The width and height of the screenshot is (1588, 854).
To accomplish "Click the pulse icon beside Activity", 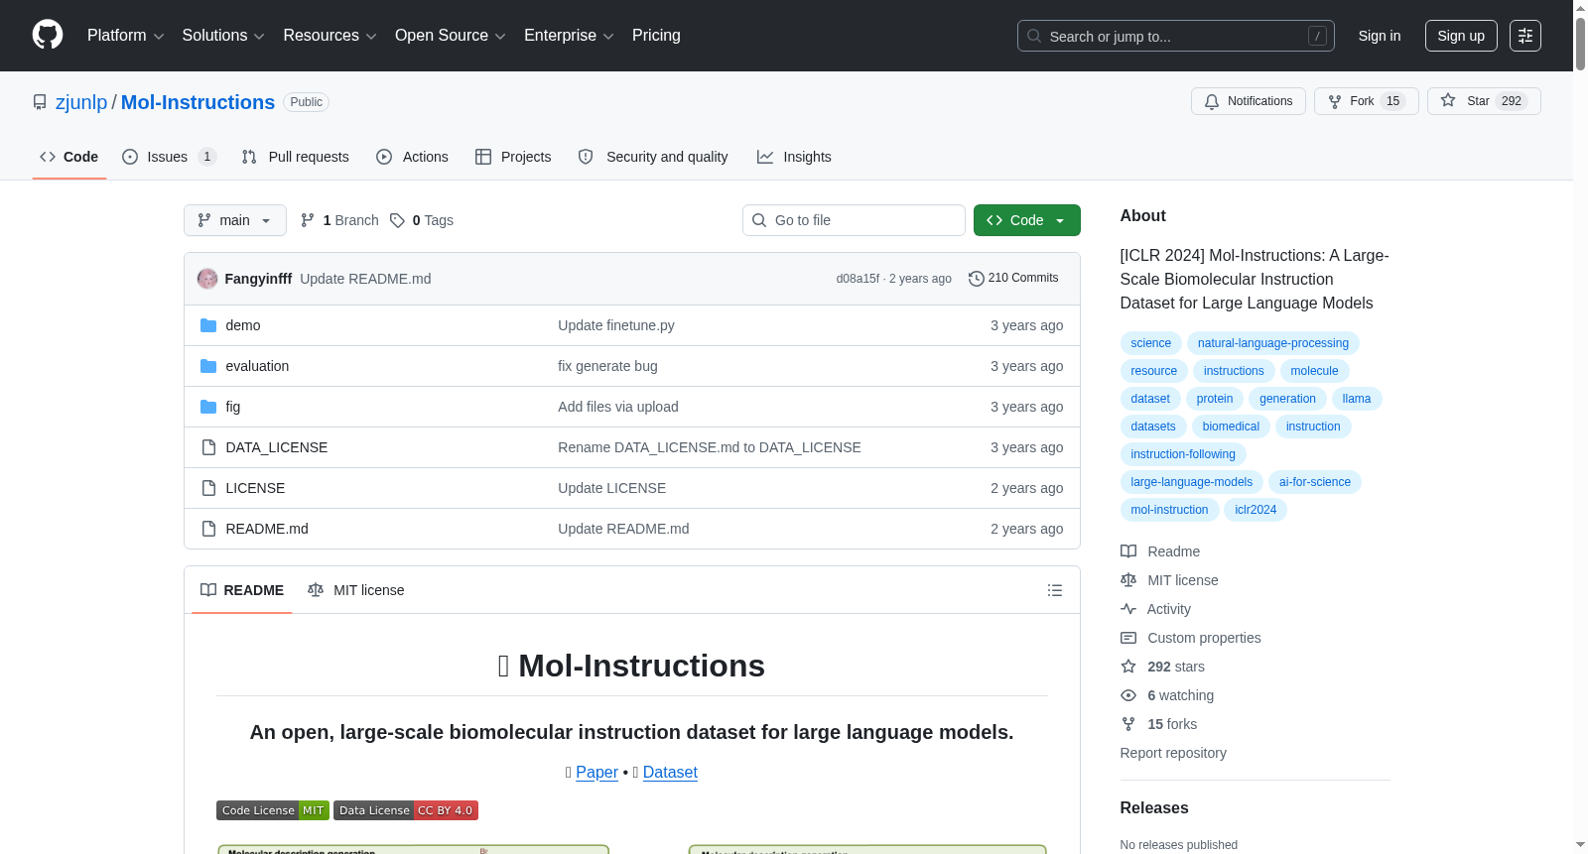I will [x=1128, y=609].
